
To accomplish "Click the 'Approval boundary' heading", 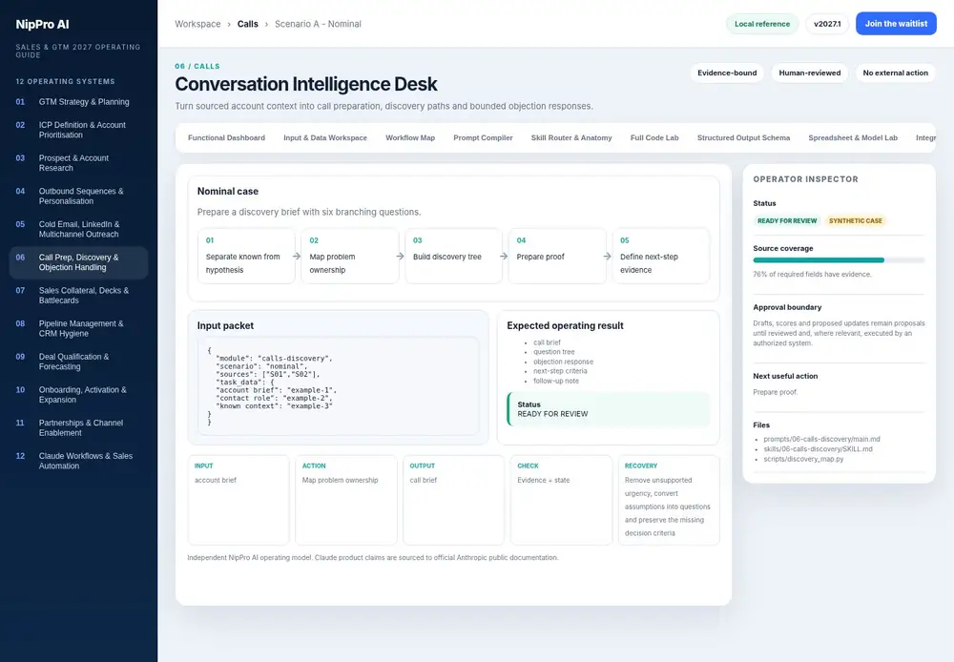I will click(x=787, y=307).
